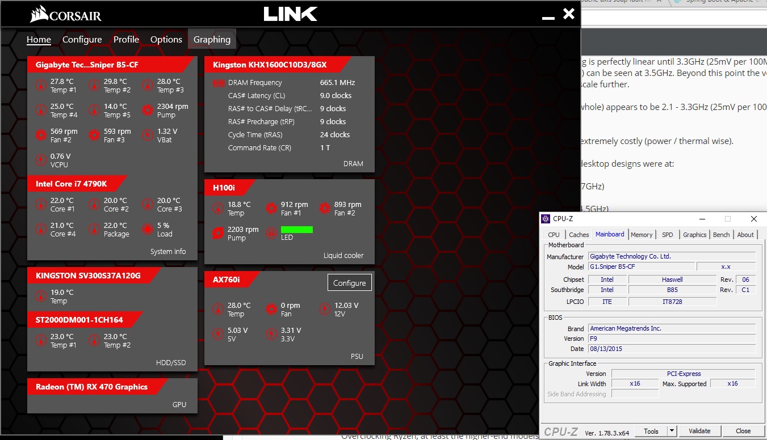The image size is (767, 440).
Task: Open the Tools dropdown arrow in CPU-Z
Action: [x=672, y=431]
